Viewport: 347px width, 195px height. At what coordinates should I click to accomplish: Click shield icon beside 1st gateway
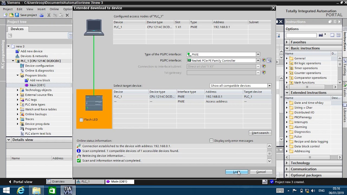click(264, 73)
